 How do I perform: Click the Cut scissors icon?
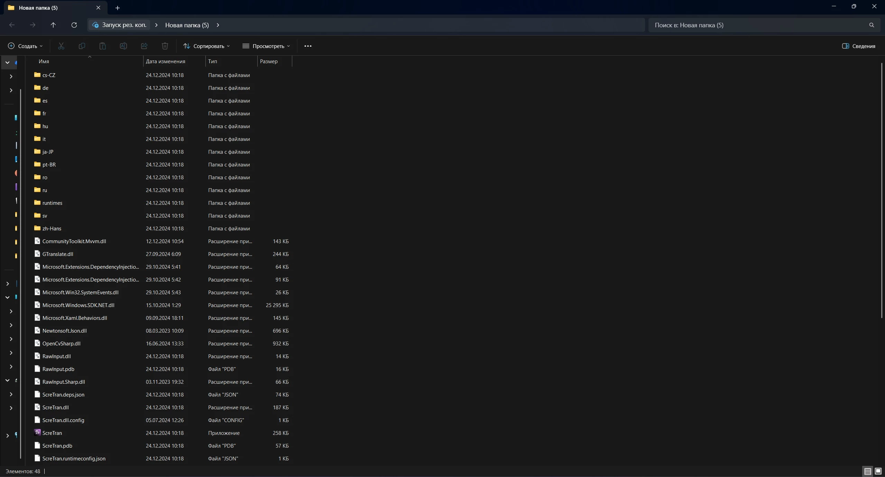pyautogui.click(x=61, y=46)
